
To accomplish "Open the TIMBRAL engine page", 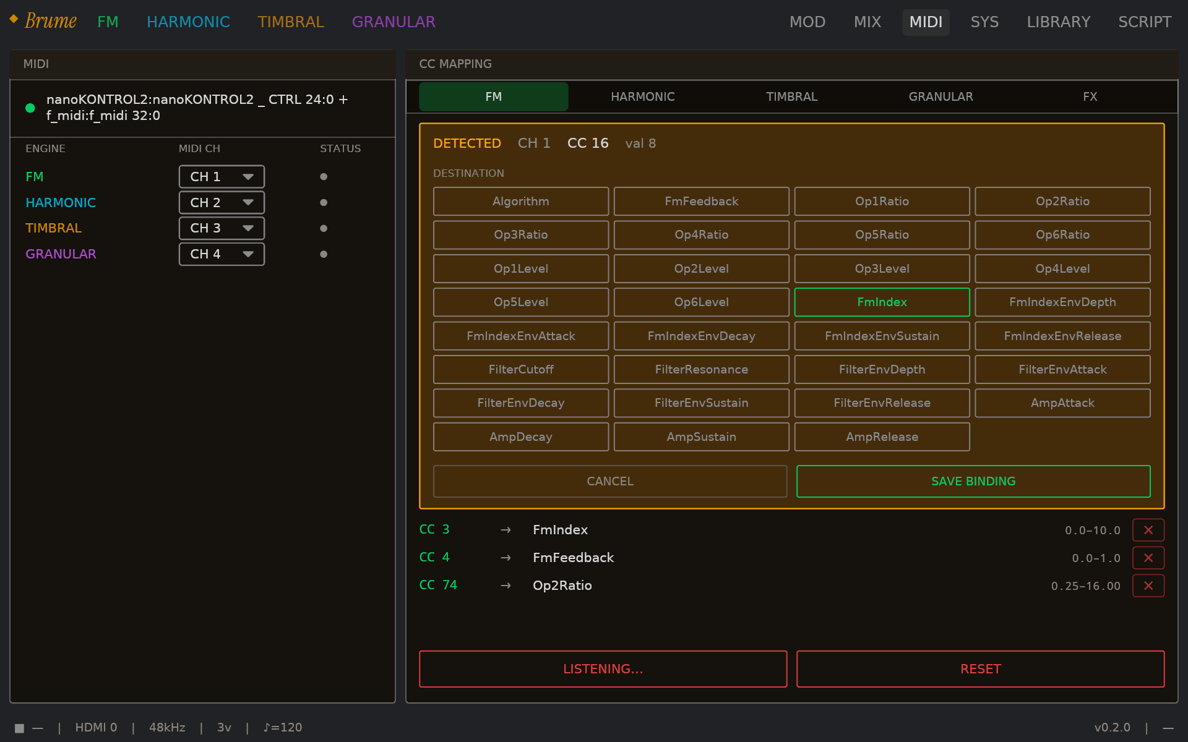I will tap(291, 22).
